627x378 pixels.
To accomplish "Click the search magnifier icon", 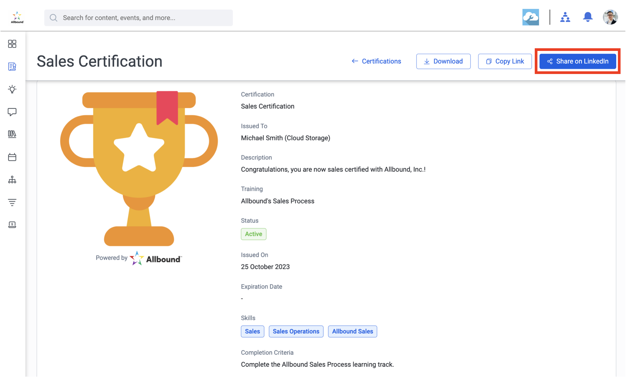I will point(54,18).
